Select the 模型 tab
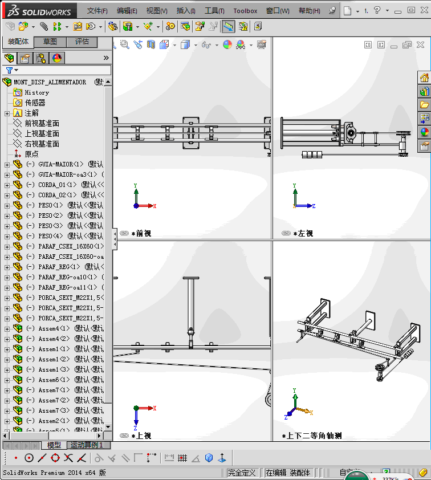 click(x=54, y=445)
